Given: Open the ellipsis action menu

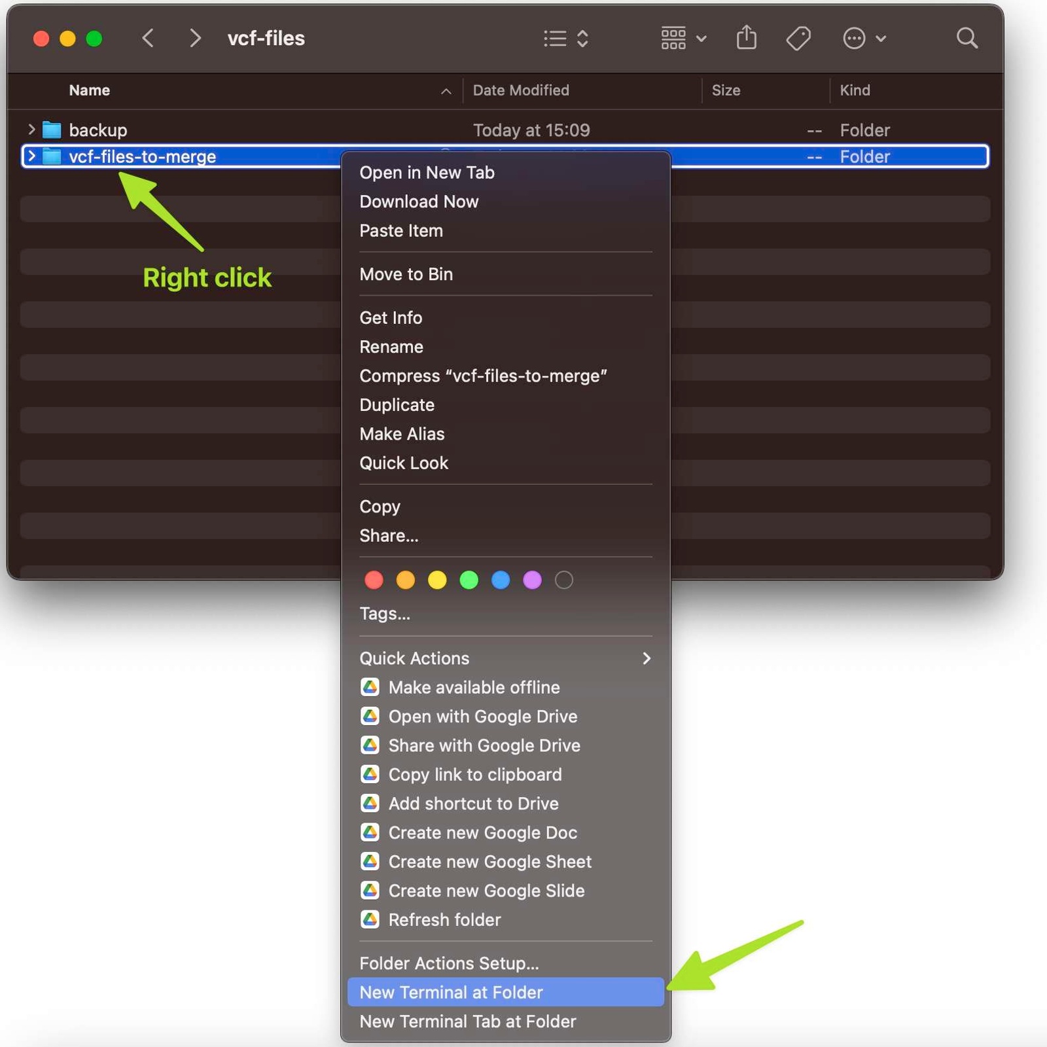Looking at the screenshot, I should (x=864, y=39).
